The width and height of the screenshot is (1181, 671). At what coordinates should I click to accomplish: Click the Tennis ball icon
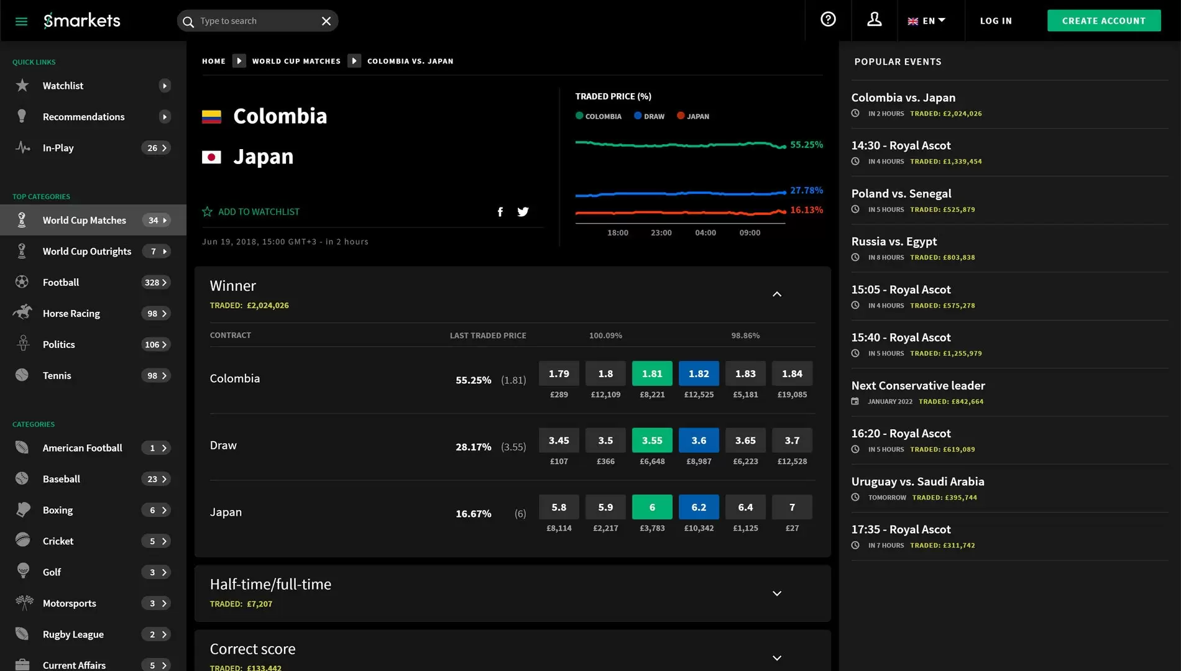22,375
